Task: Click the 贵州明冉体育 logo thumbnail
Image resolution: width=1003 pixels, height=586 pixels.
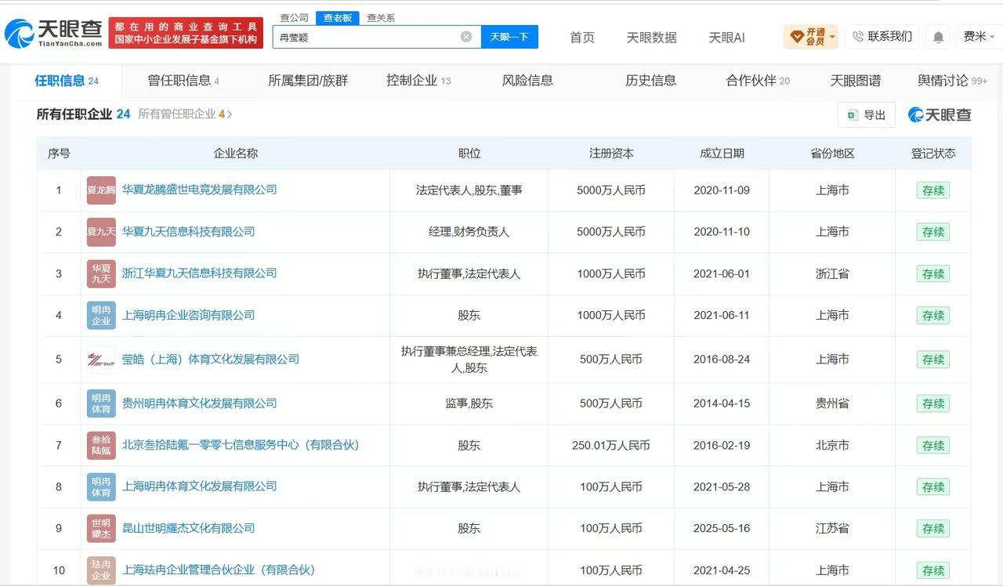Action: [x=101, y=403]
